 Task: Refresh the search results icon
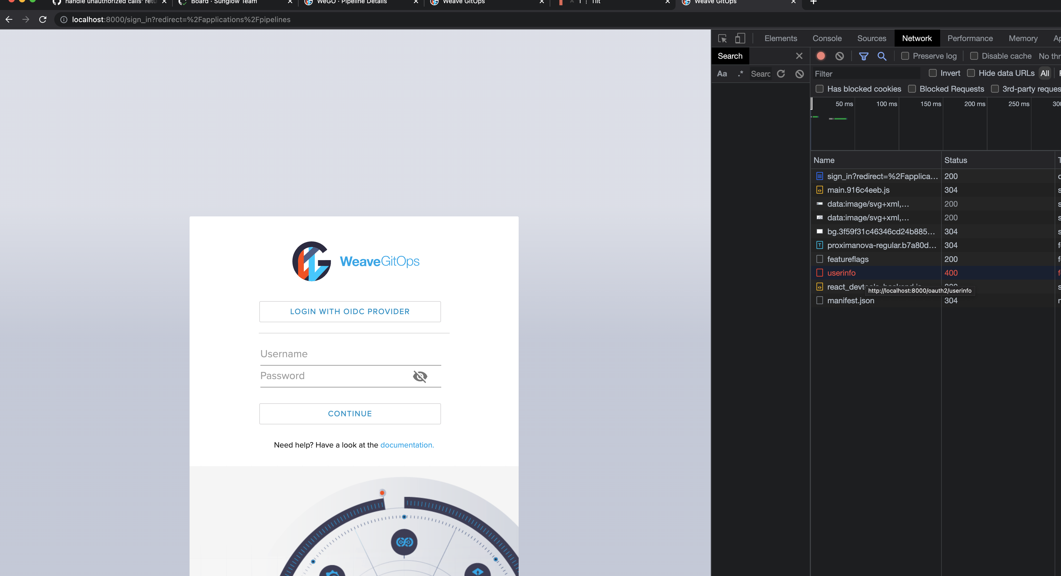(781, 74)
